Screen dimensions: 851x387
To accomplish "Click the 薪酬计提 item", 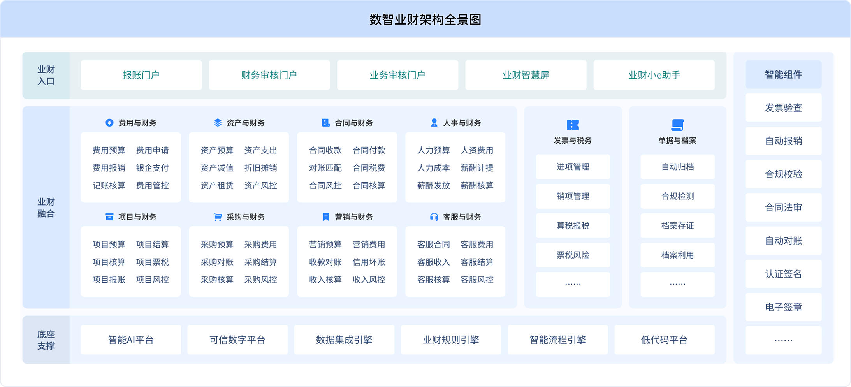I will tap(477, 168).
